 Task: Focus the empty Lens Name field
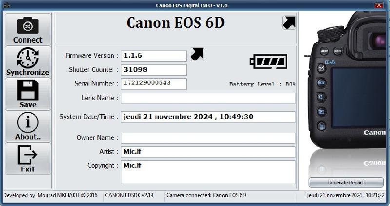pos(208,98)
